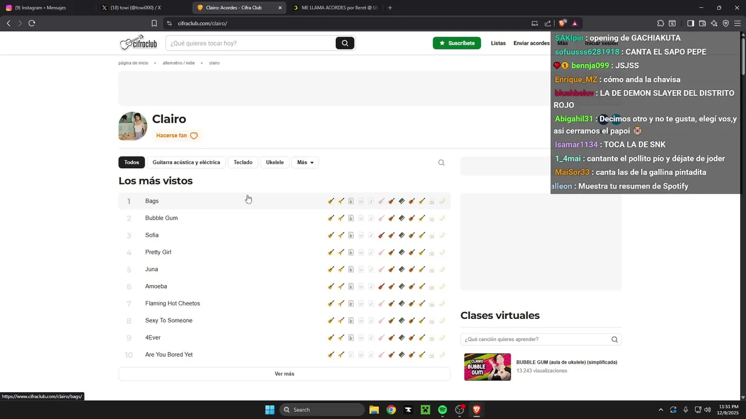Open Brave Wallet icon in toolbar
The height and width of the screenshot is (419, 746).
(x=702, y=23)
